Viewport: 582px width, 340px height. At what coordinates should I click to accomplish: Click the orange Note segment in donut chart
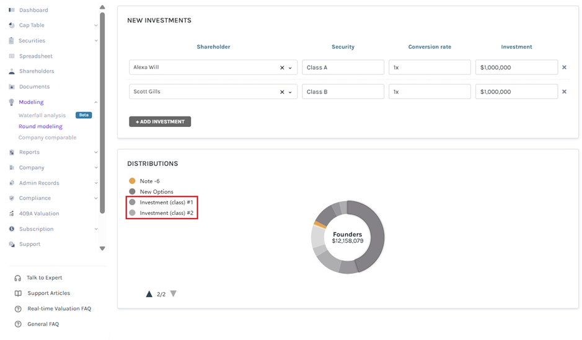(x=320, y=225)
